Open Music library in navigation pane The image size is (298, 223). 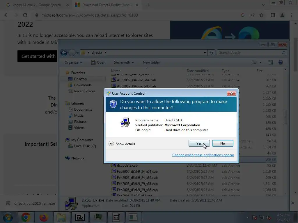tap(76, 116)
